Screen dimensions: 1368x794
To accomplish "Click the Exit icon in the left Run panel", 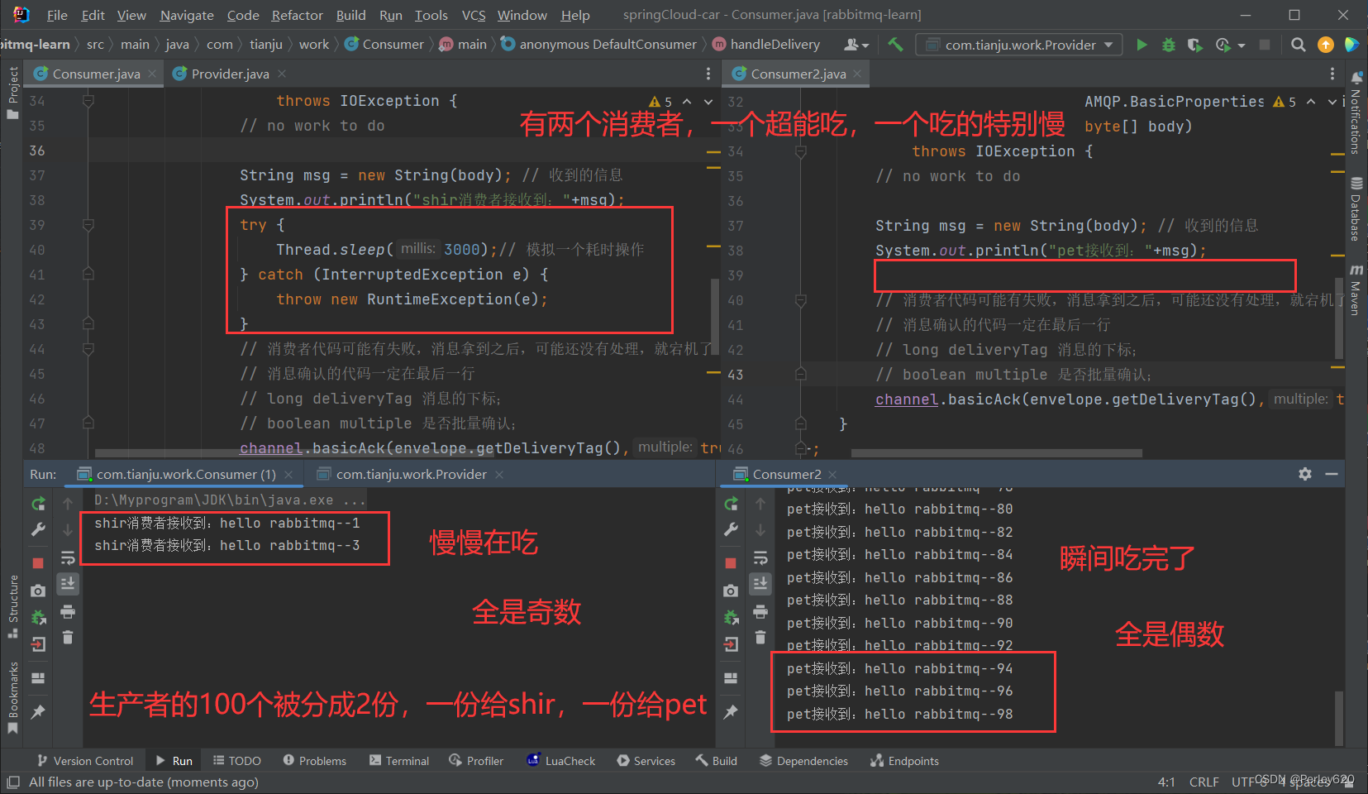I will coord(38,644).
